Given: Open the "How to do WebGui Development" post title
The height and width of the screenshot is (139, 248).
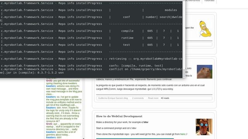Looking at the screenshot, I should [x=119, y=116].
